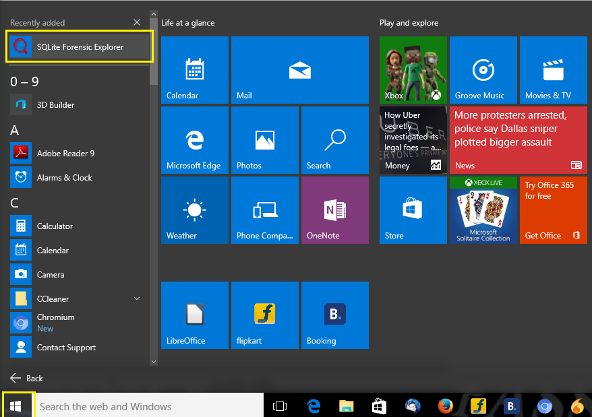Viewport: 592px width, 417px height.
Task: Open the flipkart tile
Action: 265,315
